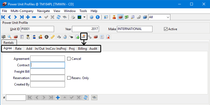Click the binoculars find icon at bottom
This screenshot has height=105, width=210.
94,98
